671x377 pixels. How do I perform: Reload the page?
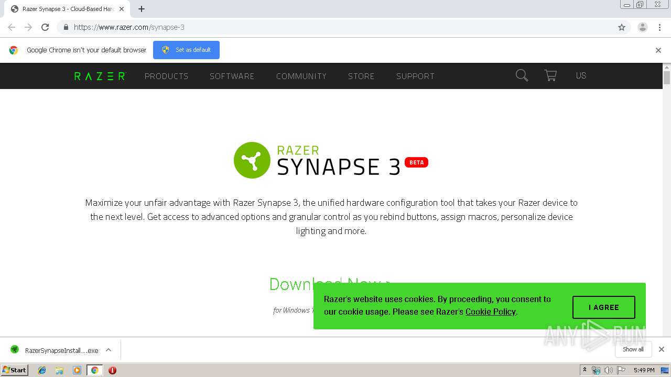click(45, 27)
